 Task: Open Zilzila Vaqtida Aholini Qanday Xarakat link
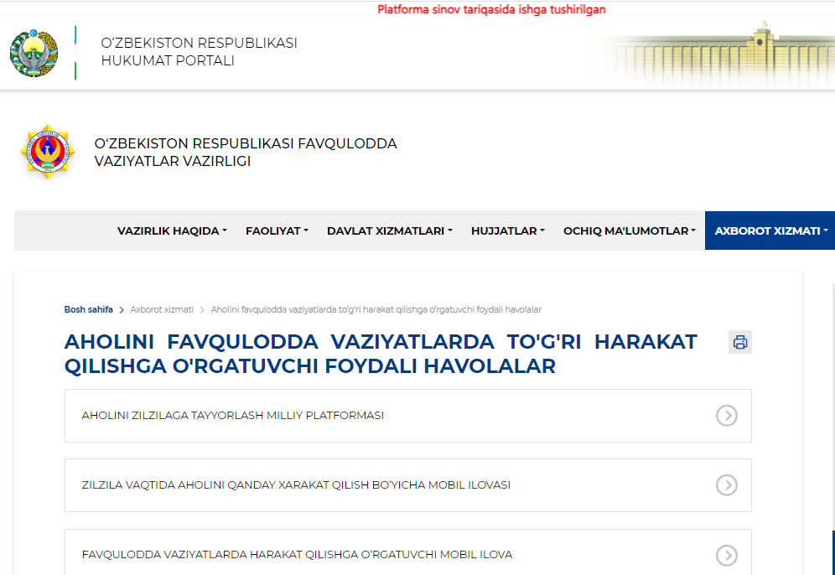click(x=296, y=484)
